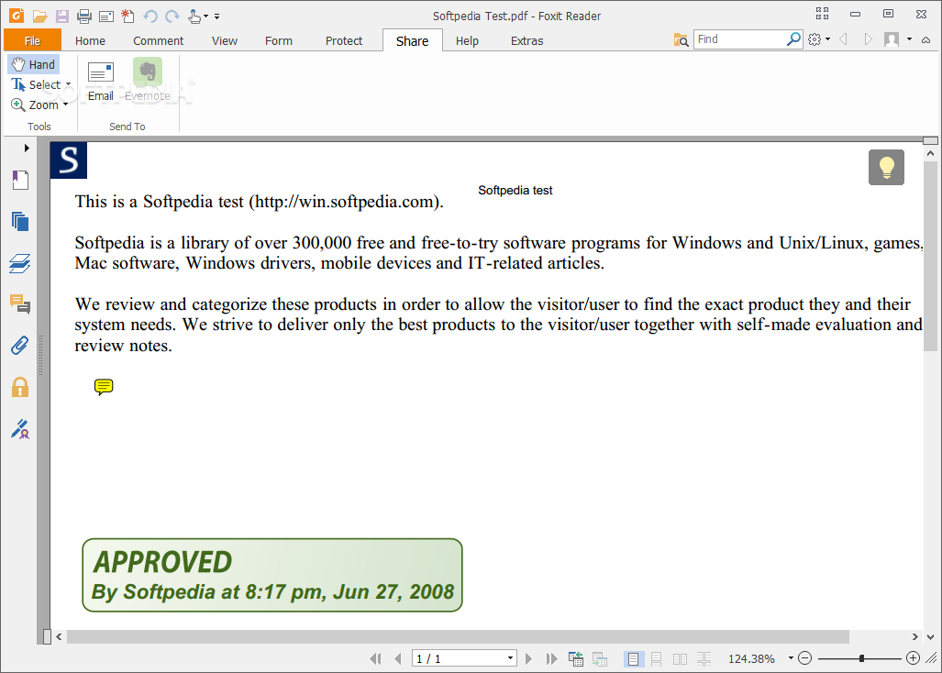
Task: Expand the navigation panel with the arrow
Action: click(x=27, y=148)
